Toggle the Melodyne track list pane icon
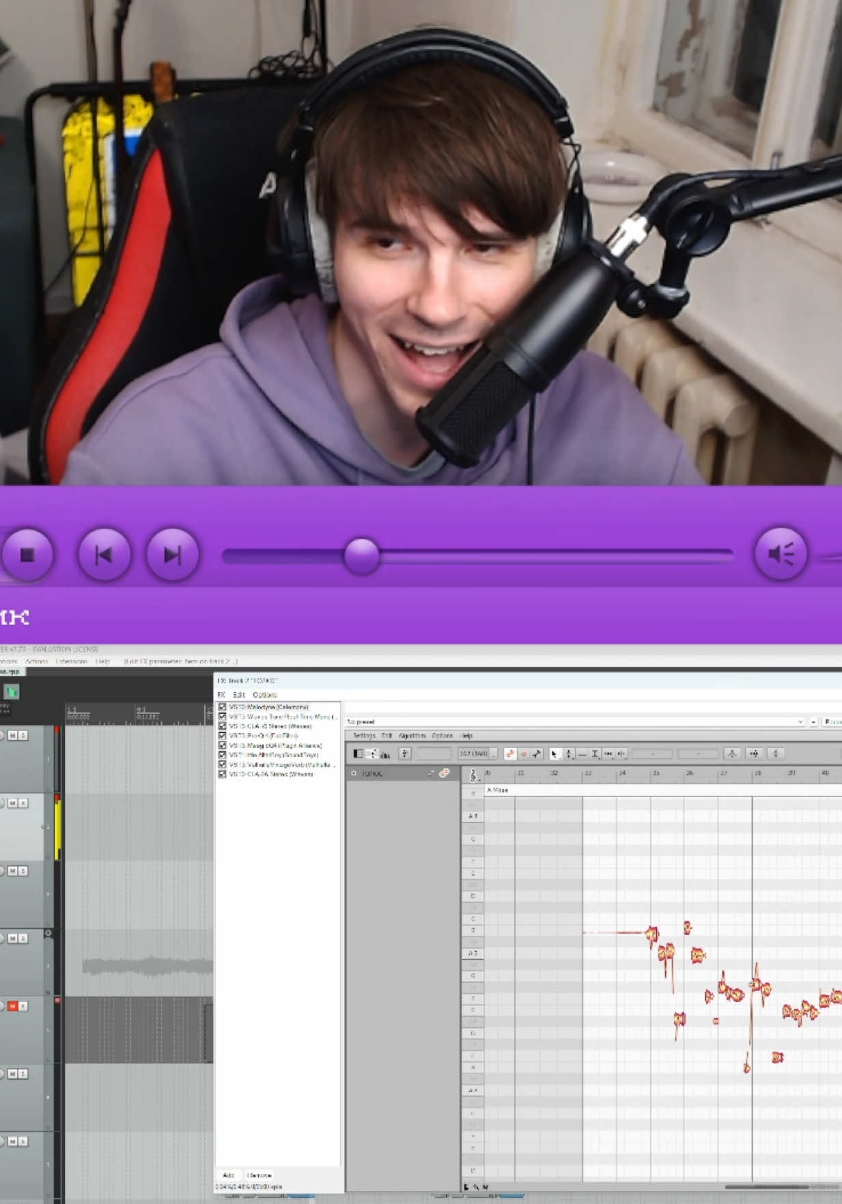This screenshot has width=842, height=1204. [x=359, y=754]
